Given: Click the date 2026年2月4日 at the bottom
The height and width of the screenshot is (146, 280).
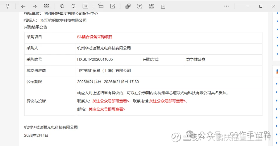Looking at the screenshot, I should [x=36, y=135].
